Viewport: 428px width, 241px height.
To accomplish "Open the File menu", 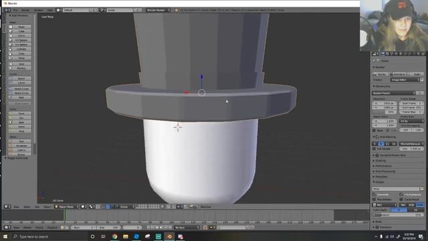I will tap(15, 10).
